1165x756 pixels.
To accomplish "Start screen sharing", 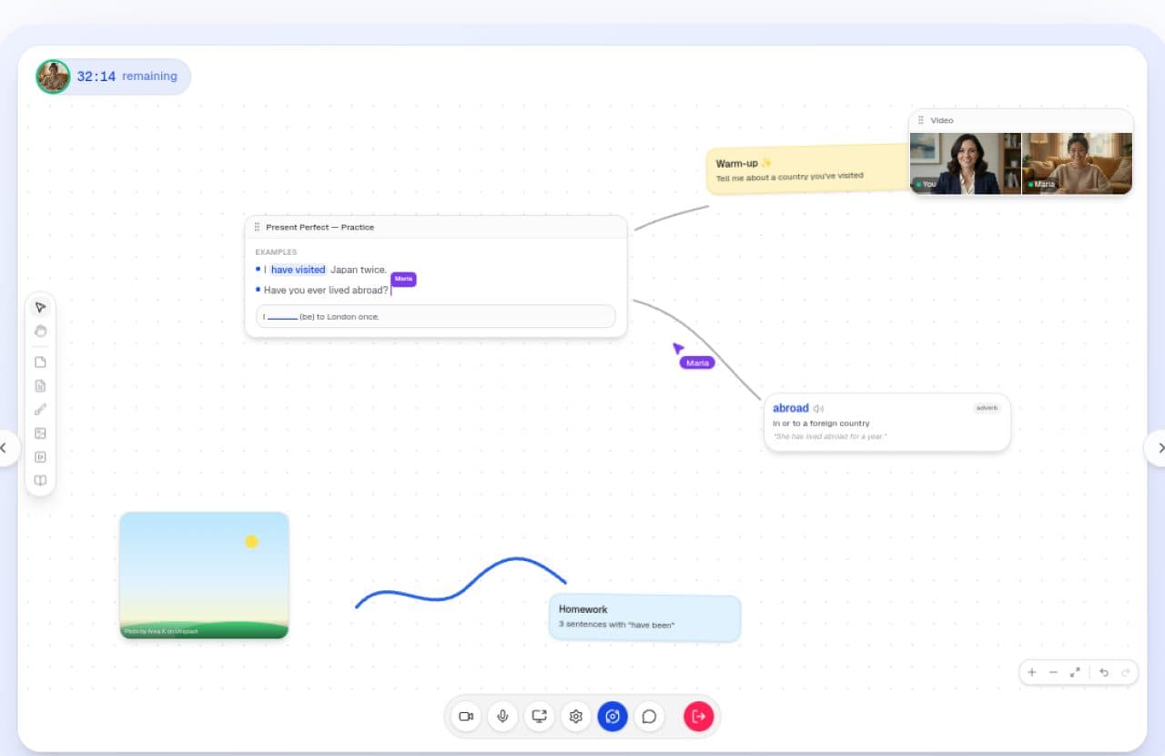I will pos(540,717).
